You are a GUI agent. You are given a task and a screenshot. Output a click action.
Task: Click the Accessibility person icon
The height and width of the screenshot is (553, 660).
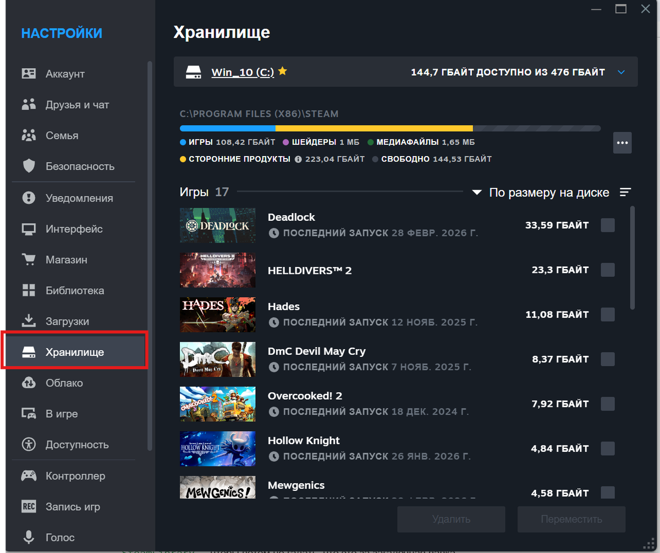click(x=29, y=444)
